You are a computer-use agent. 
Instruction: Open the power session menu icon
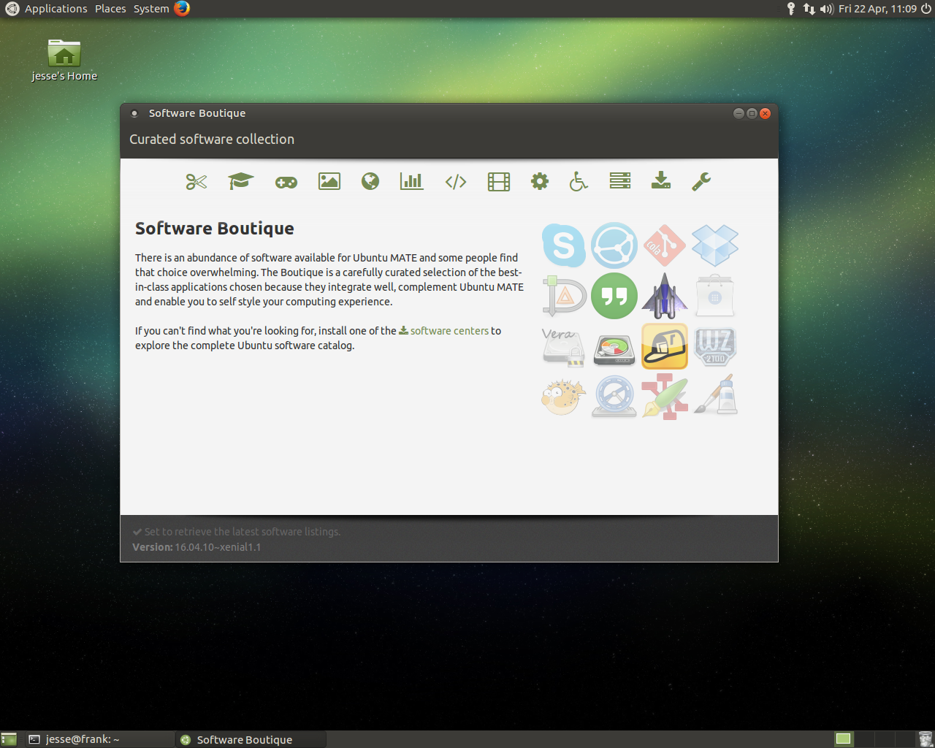tap(926, 9)
